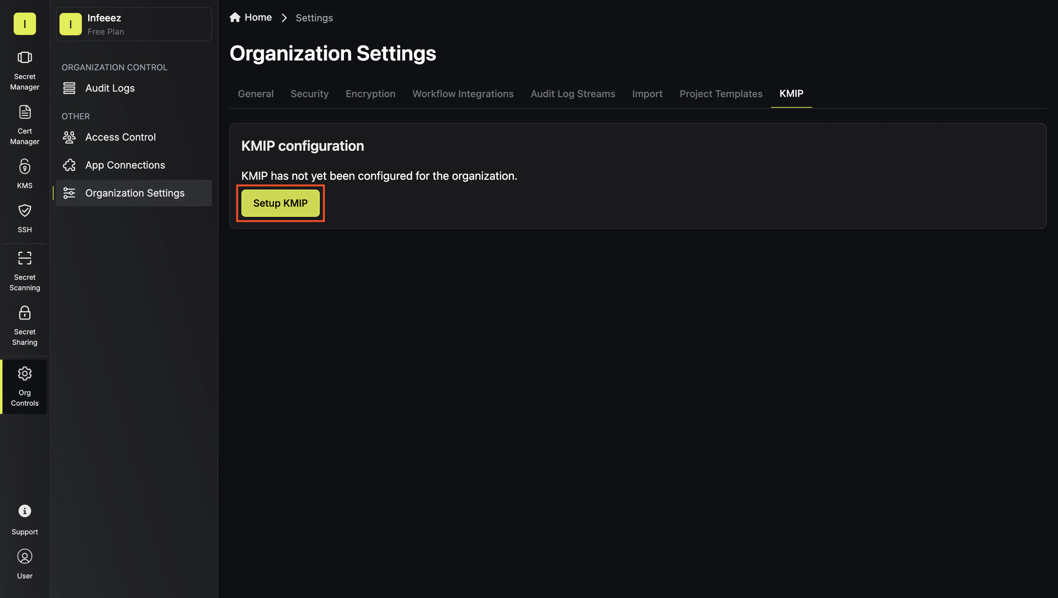Select Org Controls gear icon

coord(24,373)
